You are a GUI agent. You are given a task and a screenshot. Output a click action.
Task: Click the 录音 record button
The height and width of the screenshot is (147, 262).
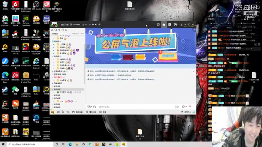tap(103, 112)
